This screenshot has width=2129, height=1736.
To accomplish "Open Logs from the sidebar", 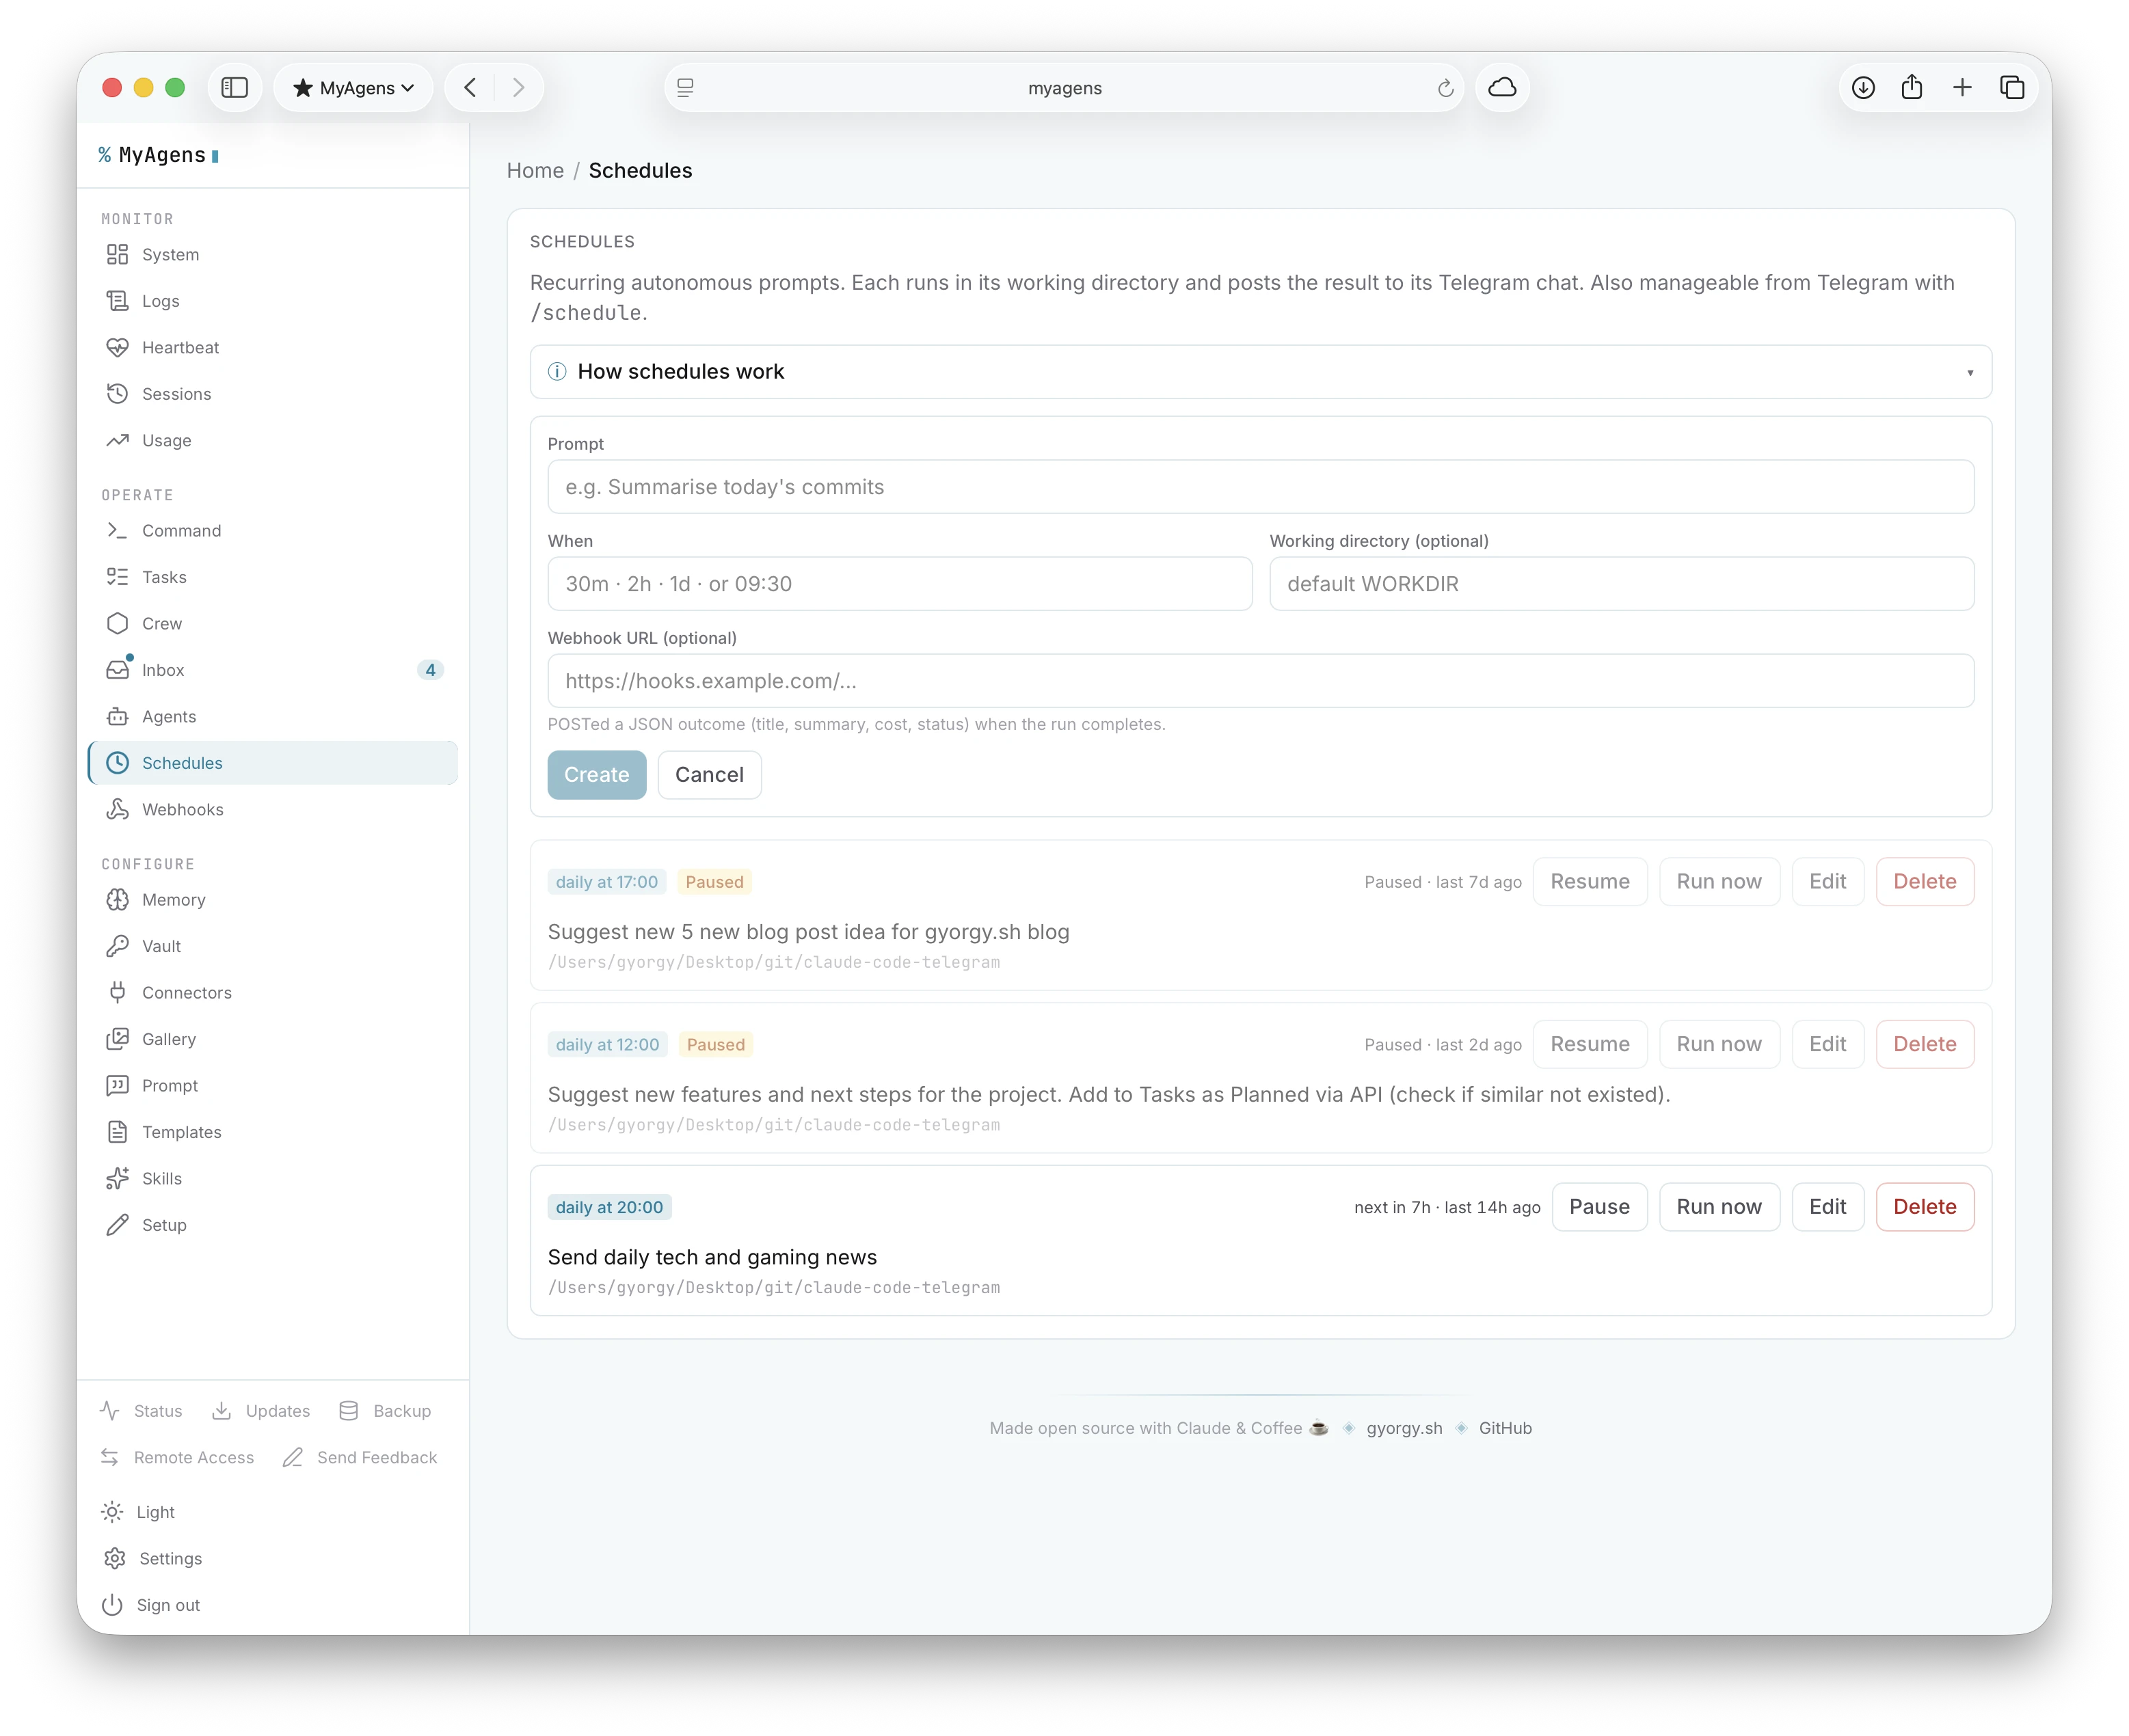I will click(x=272, y=301).
